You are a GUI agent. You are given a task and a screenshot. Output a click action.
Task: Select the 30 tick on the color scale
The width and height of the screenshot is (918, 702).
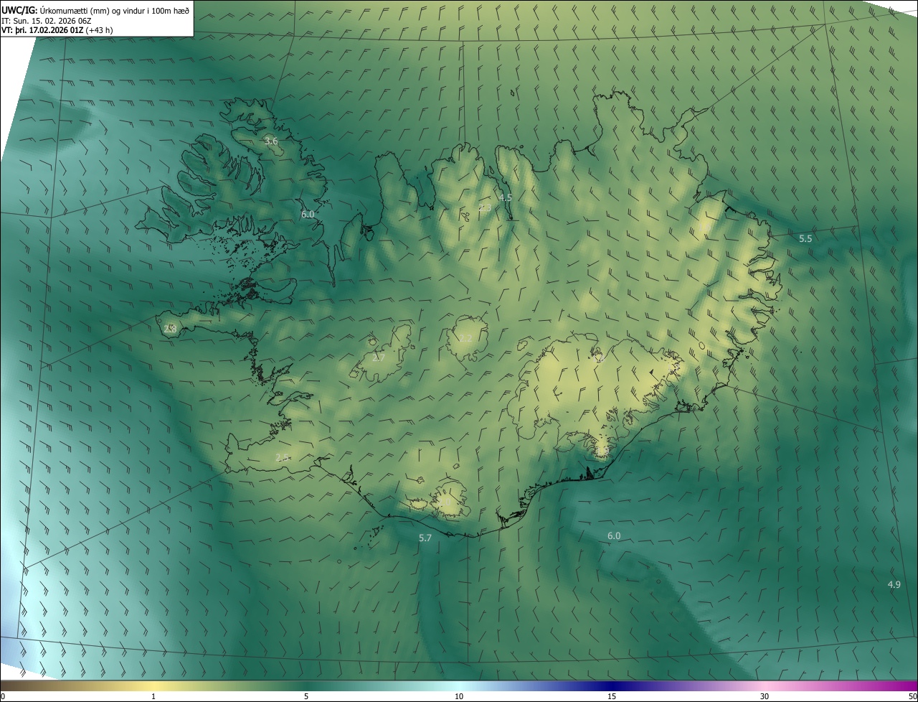click(x=765, y=696)
